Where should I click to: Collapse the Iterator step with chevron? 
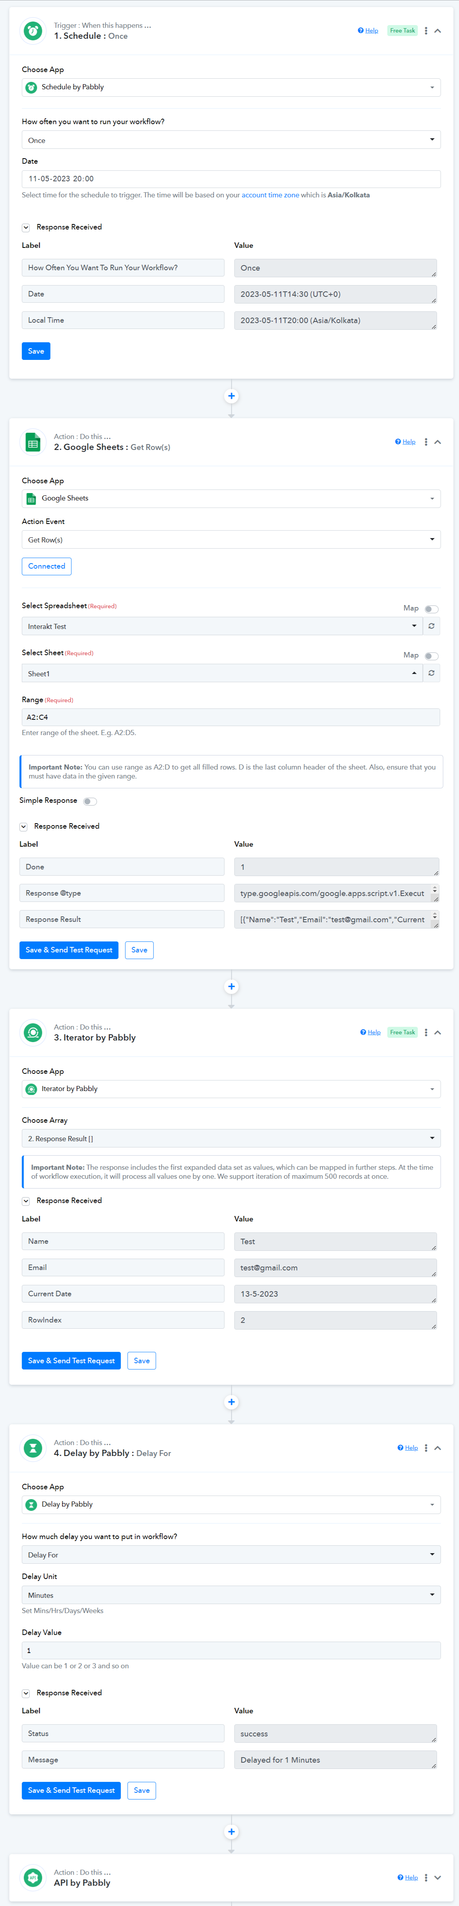437,1032
